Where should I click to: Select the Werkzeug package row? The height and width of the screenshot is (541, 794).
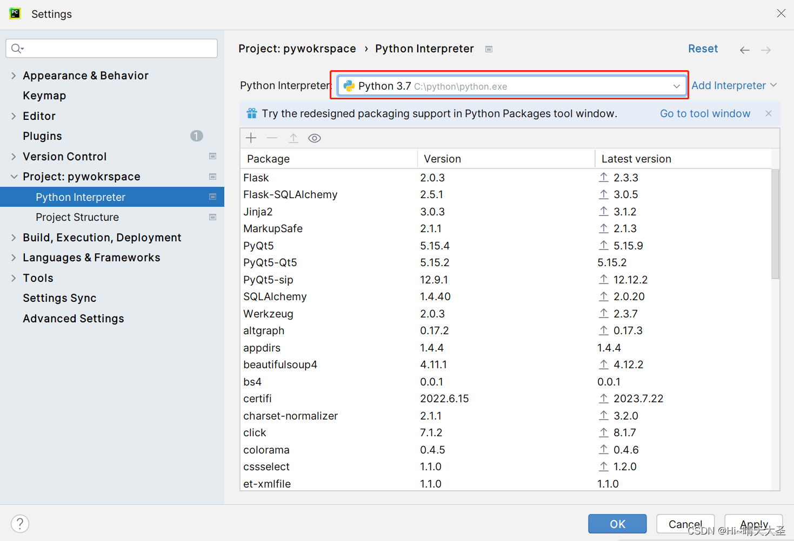505,314
